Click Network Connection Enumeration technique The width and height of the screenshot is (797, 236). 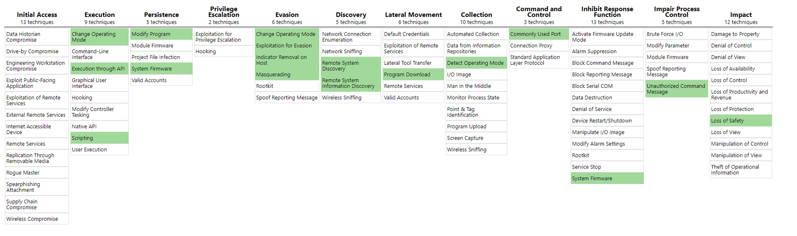pyautogui.click(x=351, y=37)
